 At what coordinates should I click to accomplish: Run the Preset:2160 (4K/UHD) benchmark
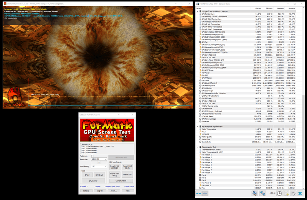[115, 167]
